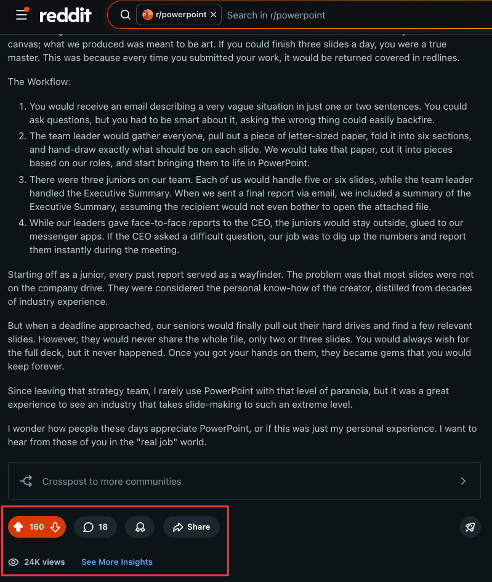Click the r/powerpoint community avatar icon
The width and height of the screenshot is (492, 582).
[147, 15]
